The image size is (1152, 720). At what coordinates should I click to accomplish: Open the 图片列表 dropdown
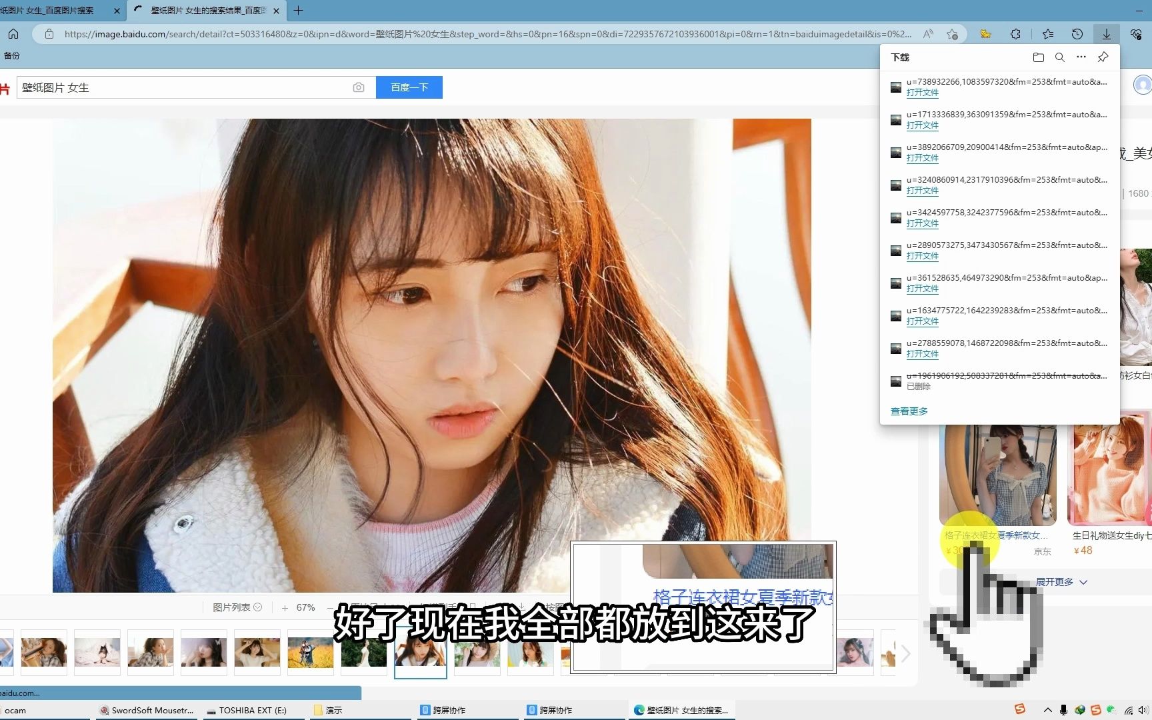(237, 607)
